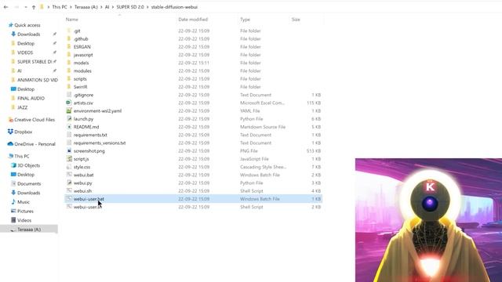
Task: Select the requirements_versions.txt file name
Action: pos(100,143)
